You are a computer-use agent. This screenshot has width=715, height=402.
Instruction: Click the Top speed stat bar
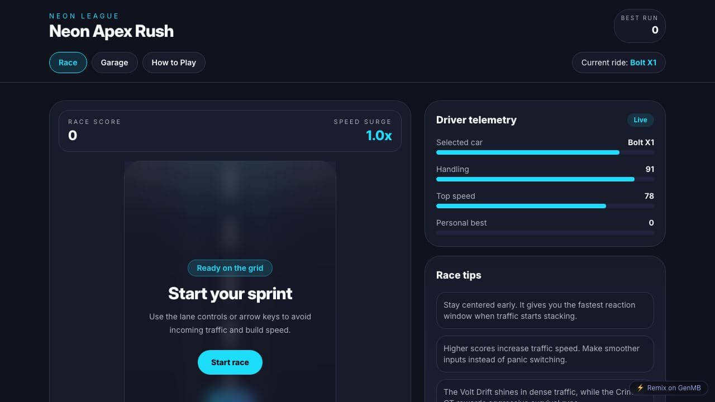coord(545,206)
